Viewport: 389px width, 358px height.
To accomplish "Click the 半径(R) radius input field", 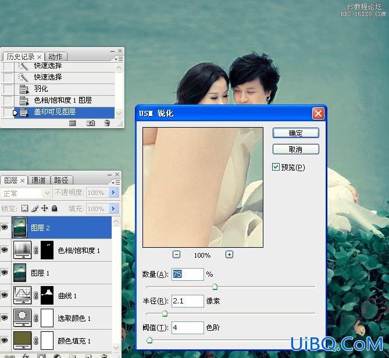I will (x=188, y=301).
